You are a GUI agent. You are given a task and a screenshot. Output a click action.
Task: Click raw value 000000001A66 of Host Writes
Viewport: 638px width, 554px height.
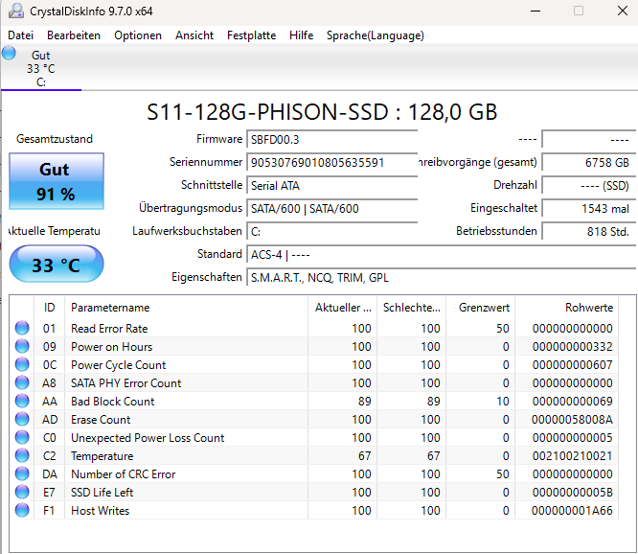pos(572,511)
